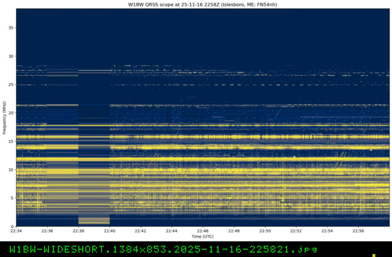Click the 25 MHz frequency tick label

click(x=11, y=85)
